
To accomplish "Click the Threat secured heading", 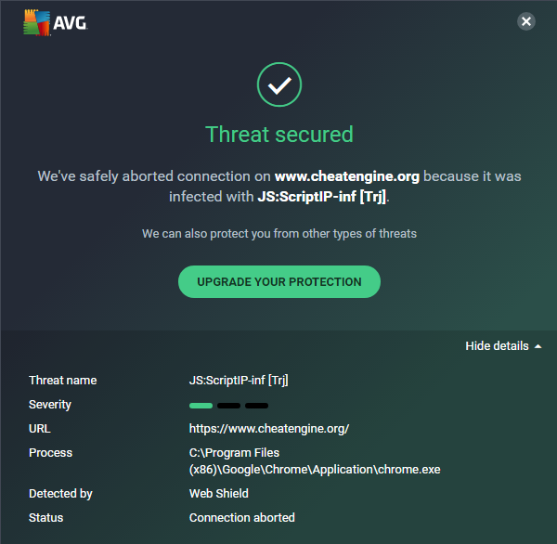I will click(279, 134).
